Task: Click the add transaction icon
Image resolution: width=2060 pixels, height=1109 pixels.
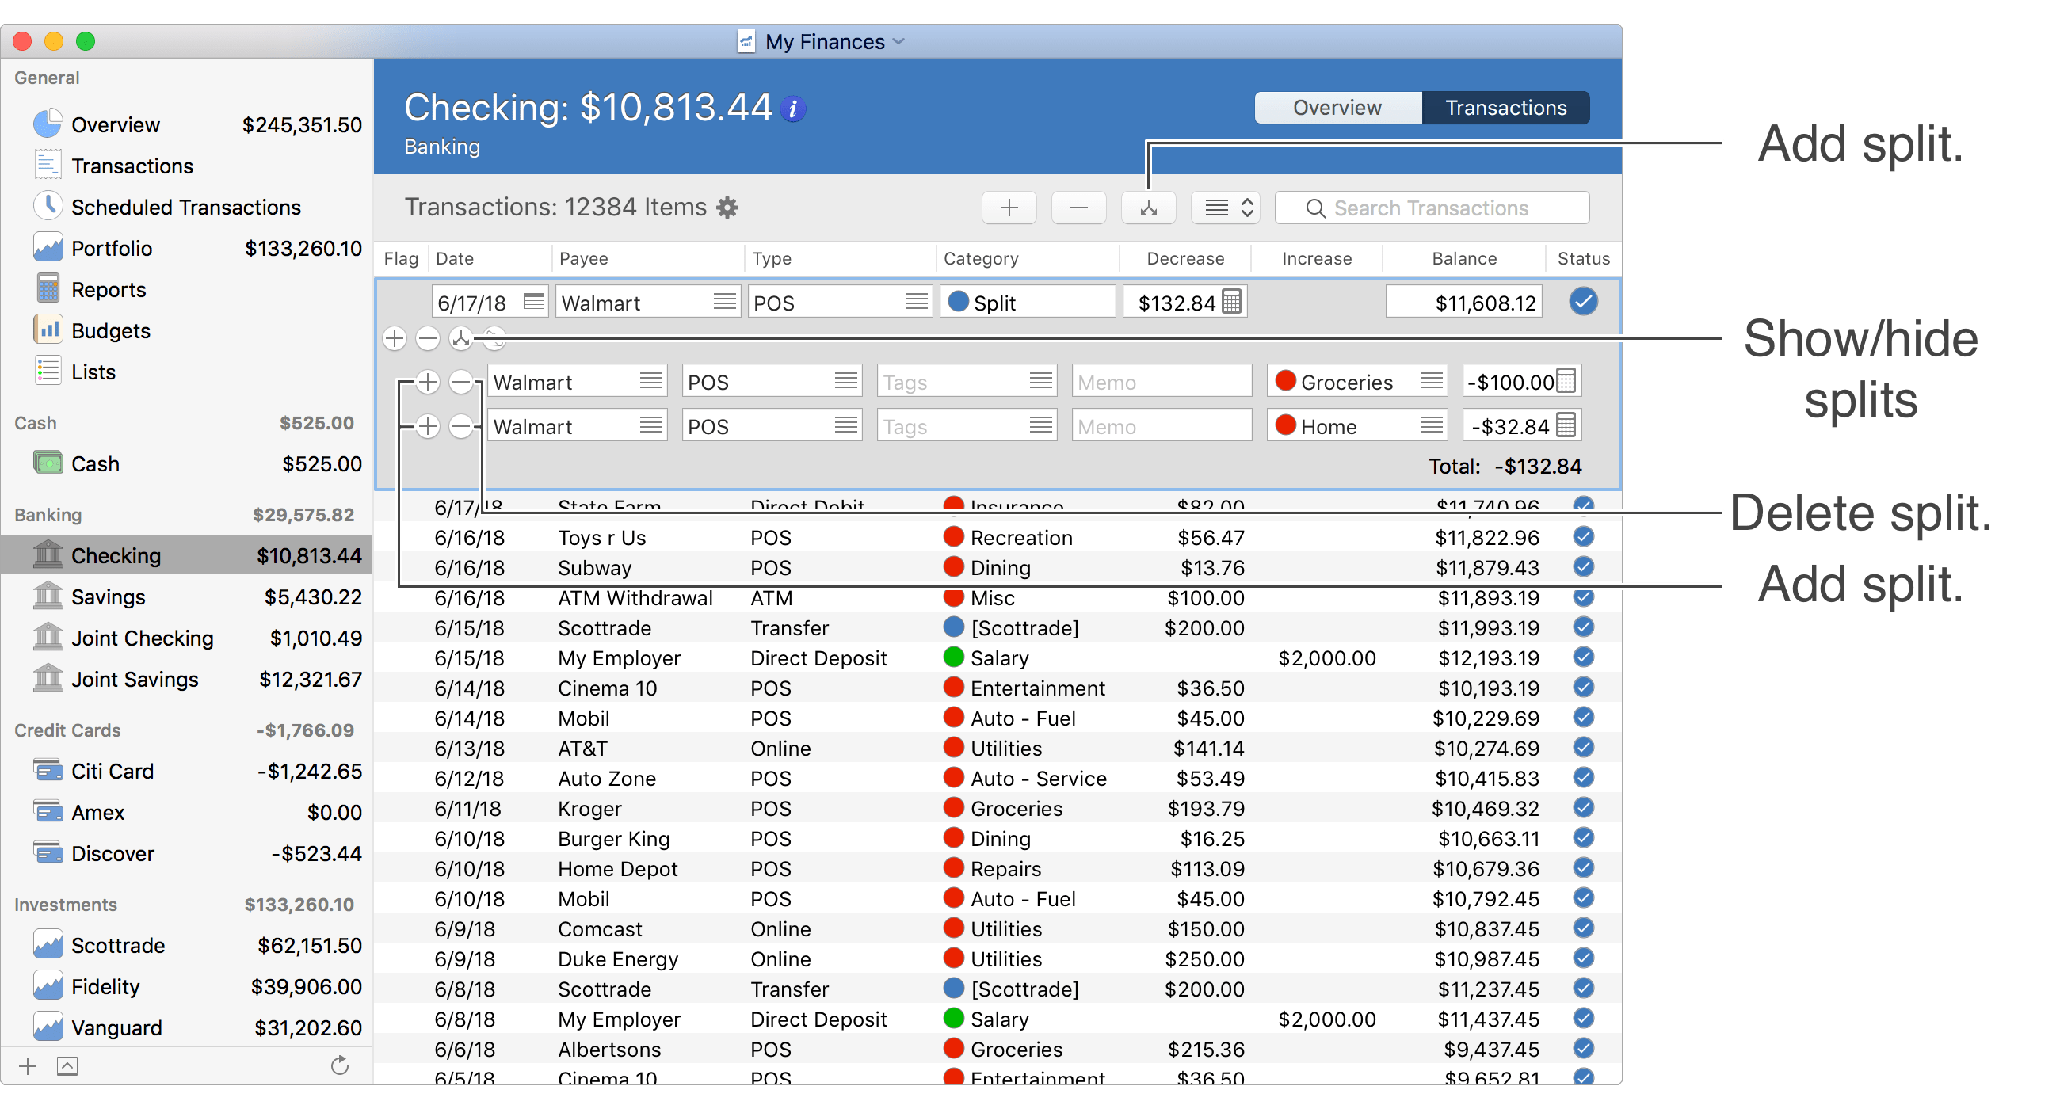Action: (1008, 209)
